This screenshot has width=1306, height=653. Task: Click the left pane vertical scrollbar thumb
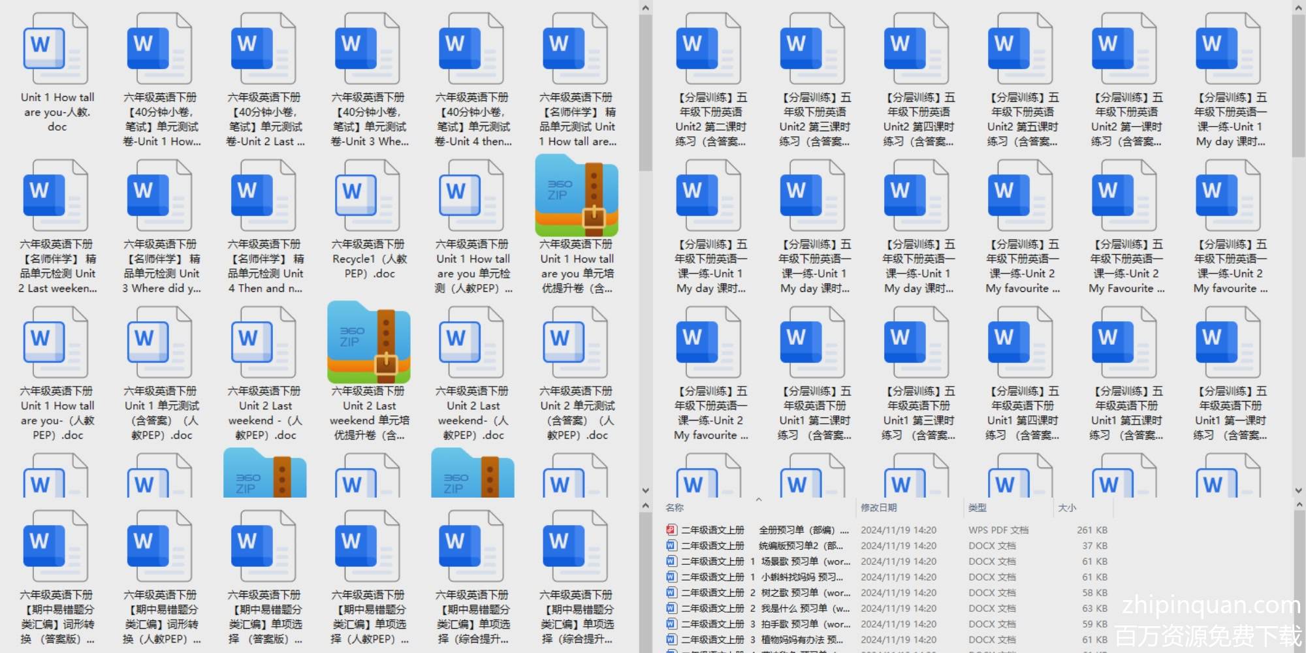(645, 91)
